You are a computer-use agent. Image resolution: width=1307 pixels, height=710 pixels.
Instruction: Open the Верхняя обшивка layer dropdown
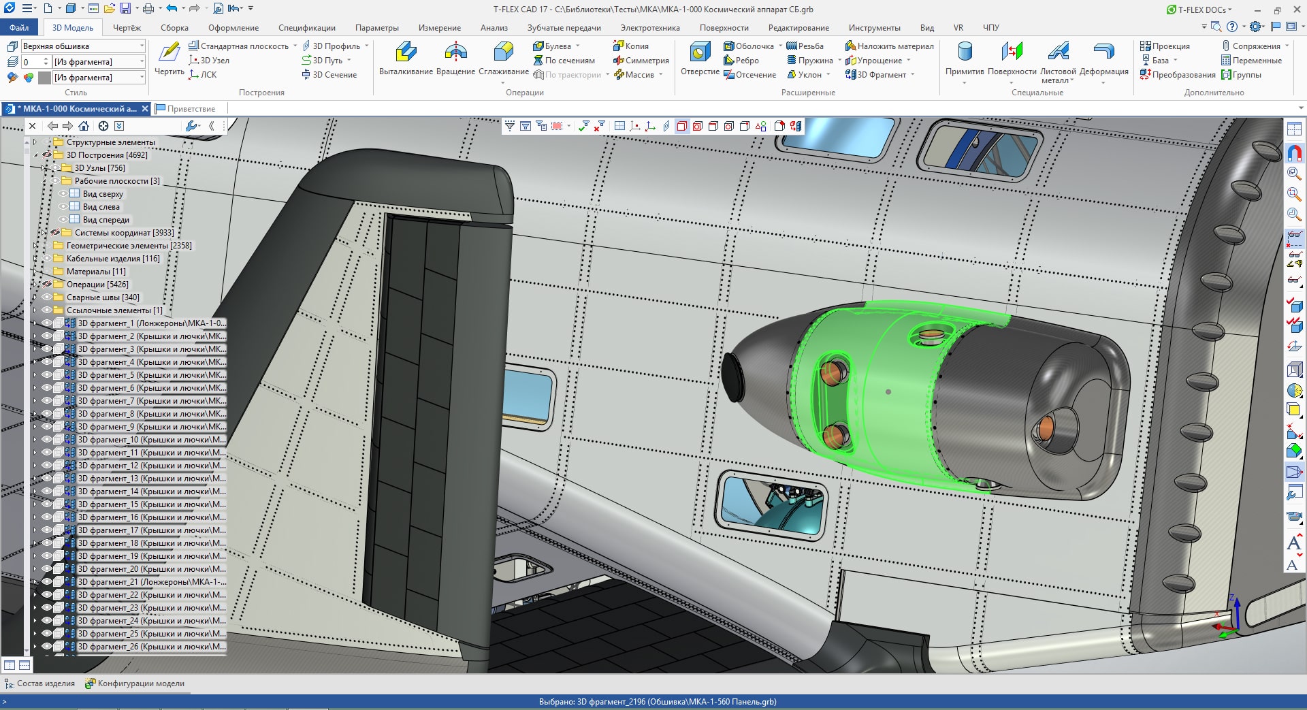[x=142, y=46]
